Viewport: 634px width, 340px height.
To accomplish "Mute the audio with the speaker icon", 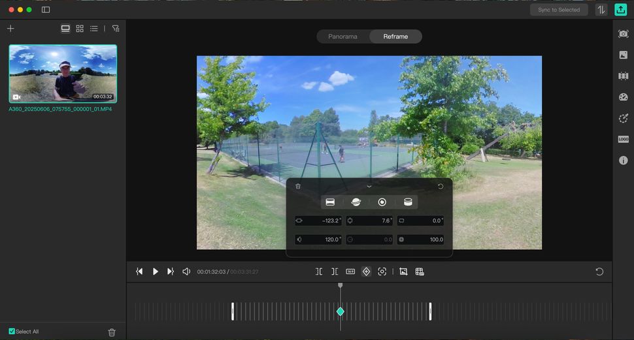I will point(186,271).
